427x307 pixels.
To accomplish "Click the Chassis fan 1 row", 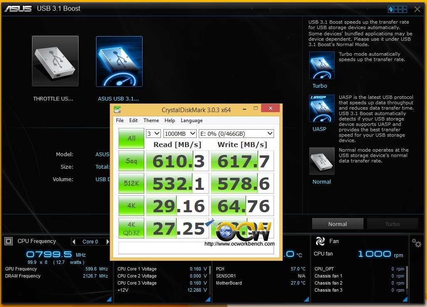I will (x=359, y=276).
